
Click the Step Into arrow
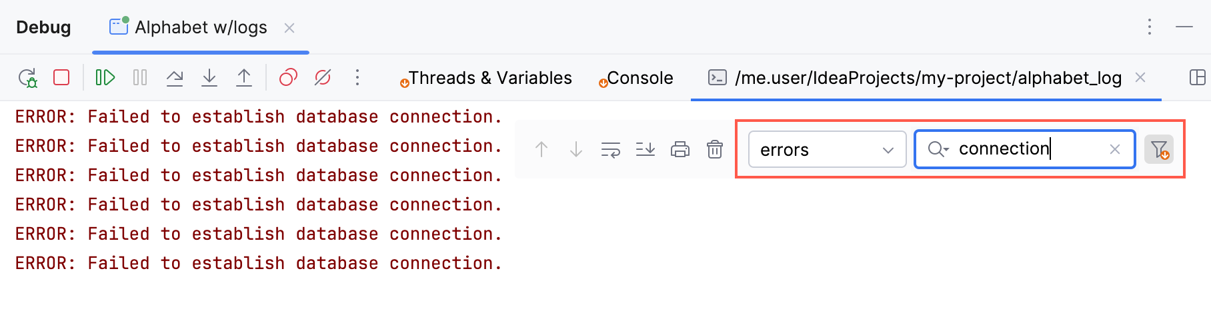coord(209,78)
